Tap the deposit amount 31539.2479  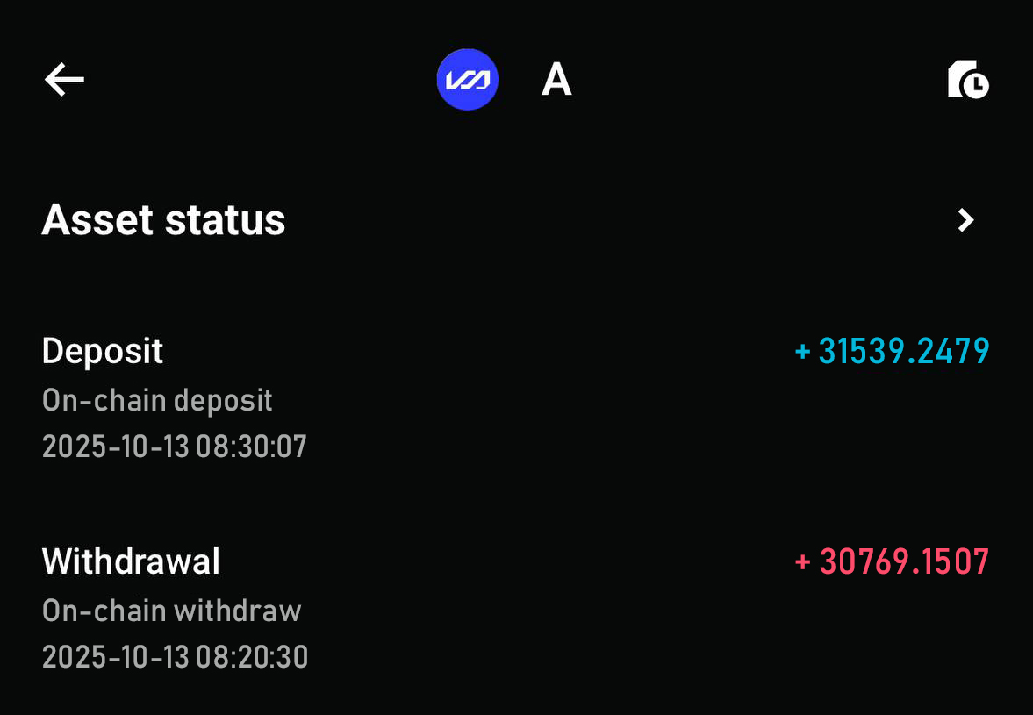pyautogui.click(x=903, y=352)
